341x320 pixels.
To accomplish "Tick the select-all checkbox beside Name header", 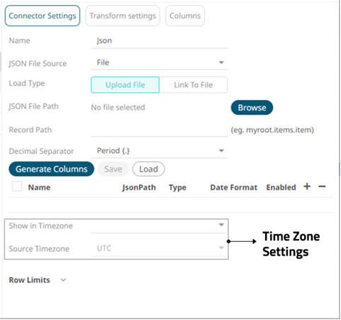I will pyautogui.click(x=17, y=187).
